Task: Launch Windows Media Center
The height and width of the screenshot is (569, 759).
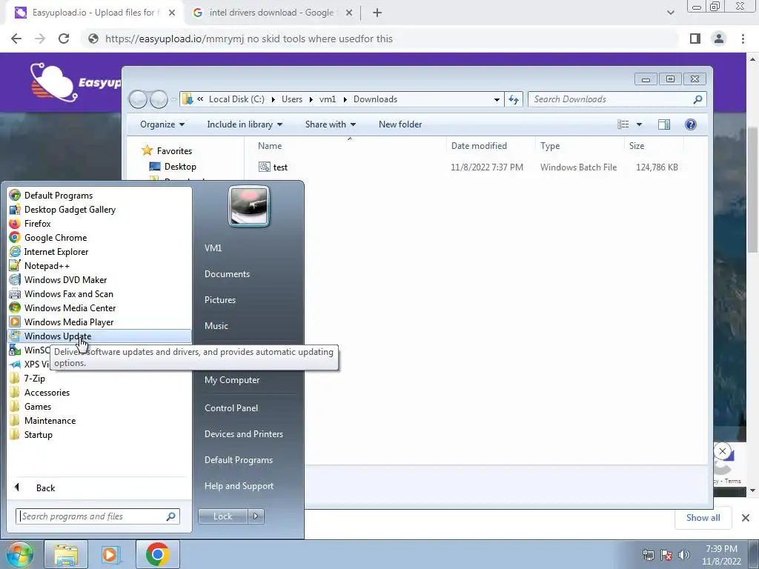Action: (70, 307)
